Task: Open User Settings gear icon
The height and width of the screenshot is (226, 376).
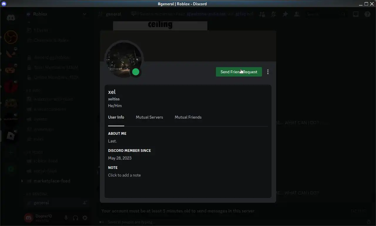Action: [x=85, y=218]
